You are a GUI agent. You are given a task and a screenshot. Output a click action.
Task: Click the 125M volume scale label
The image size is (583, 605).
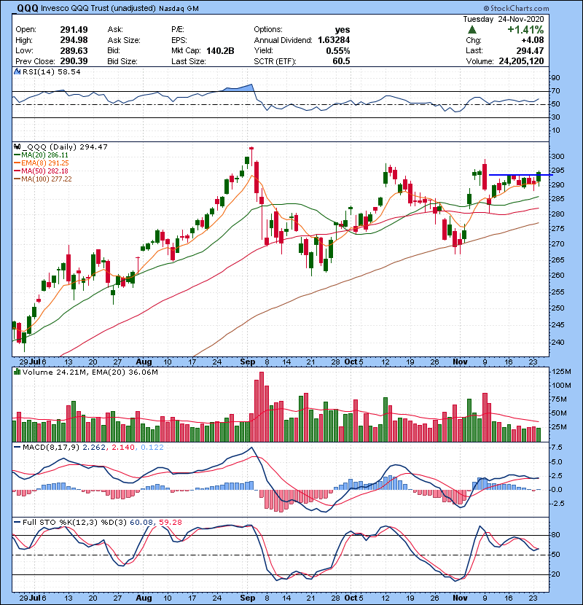tap(561, 372)
